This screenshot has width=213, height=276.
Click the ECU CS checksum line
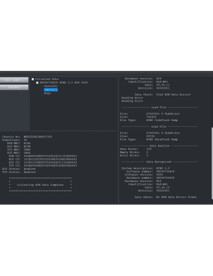tap(43, 159)
